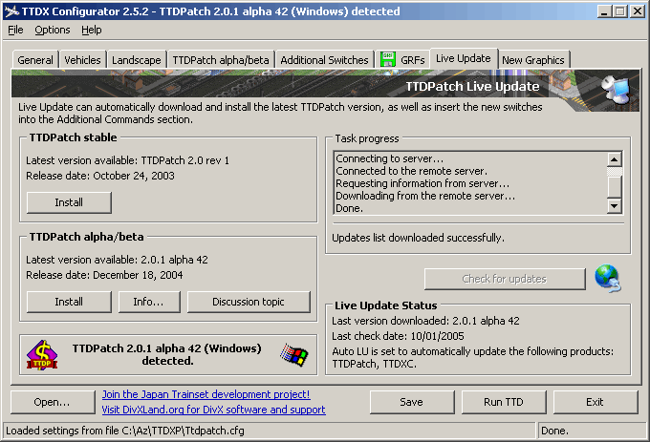Select the 'Done.' line in Task progress
Image resolution: width=650 pixels, height=442 pixels.
350,208
